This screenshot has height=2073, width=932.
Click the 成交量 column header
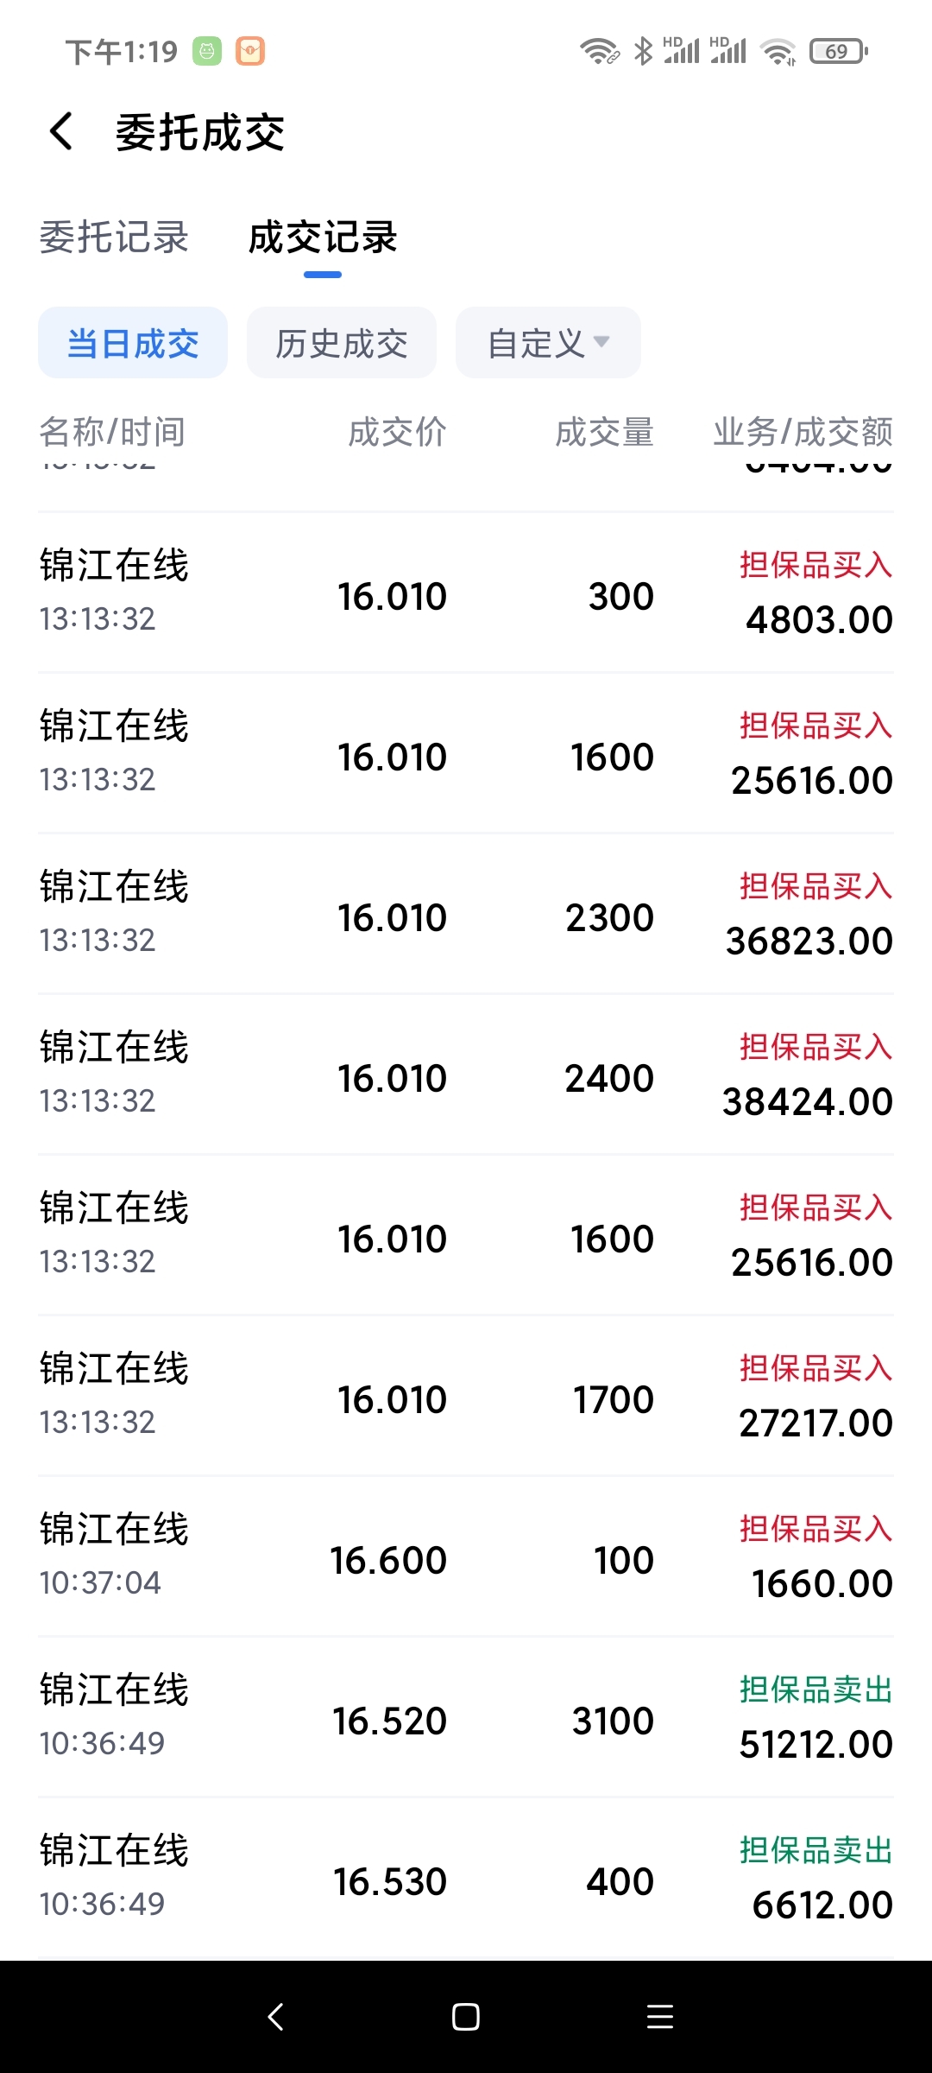tap(604, 432)
